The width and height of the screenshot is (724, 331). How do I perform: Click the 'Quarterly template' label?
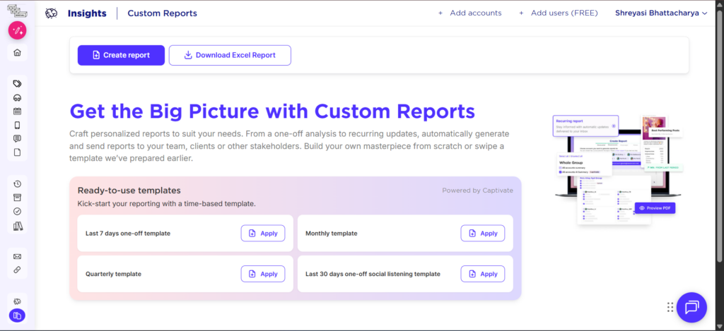[x=113, y=274]
